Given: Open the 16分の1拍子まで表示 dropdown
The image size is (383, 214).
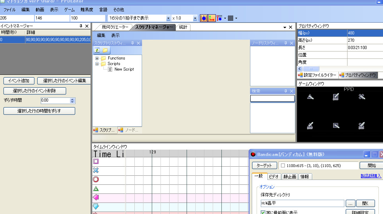Looking at the screenshot, I should pos(168,18).
